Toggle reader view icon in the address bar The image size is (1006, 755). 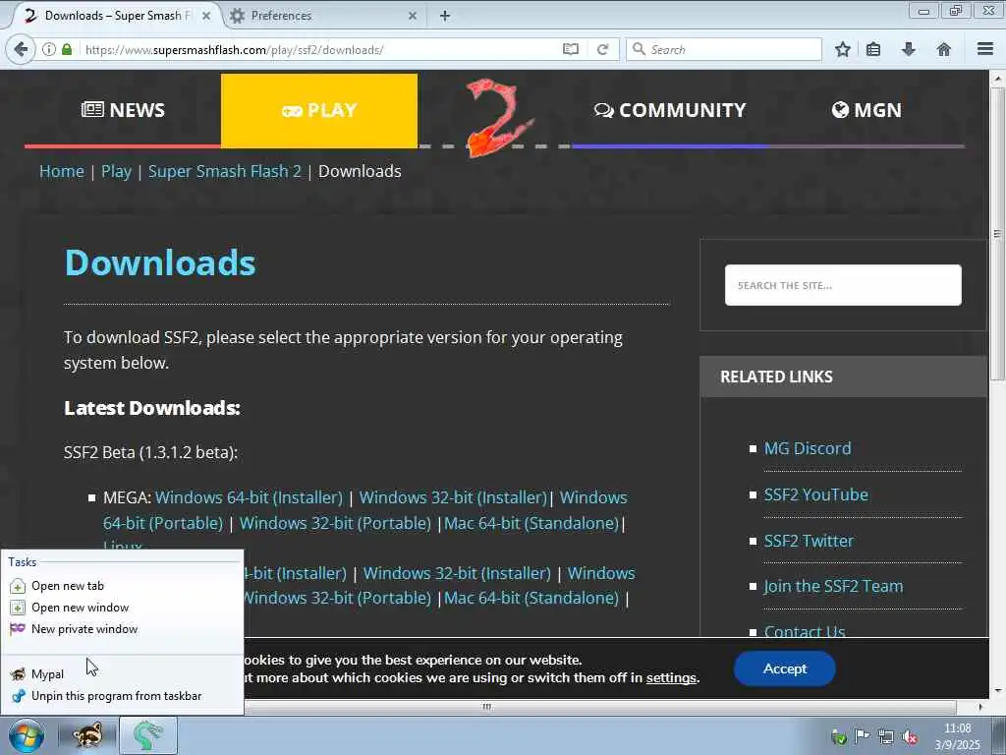(x=571, y=49)
